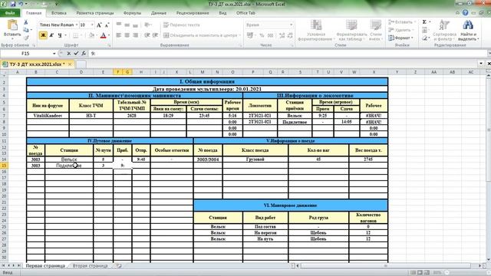The height and width of the screenshot is (276, 491).
Task: Click the Borders icon in font group
Action: click(75, 35)
